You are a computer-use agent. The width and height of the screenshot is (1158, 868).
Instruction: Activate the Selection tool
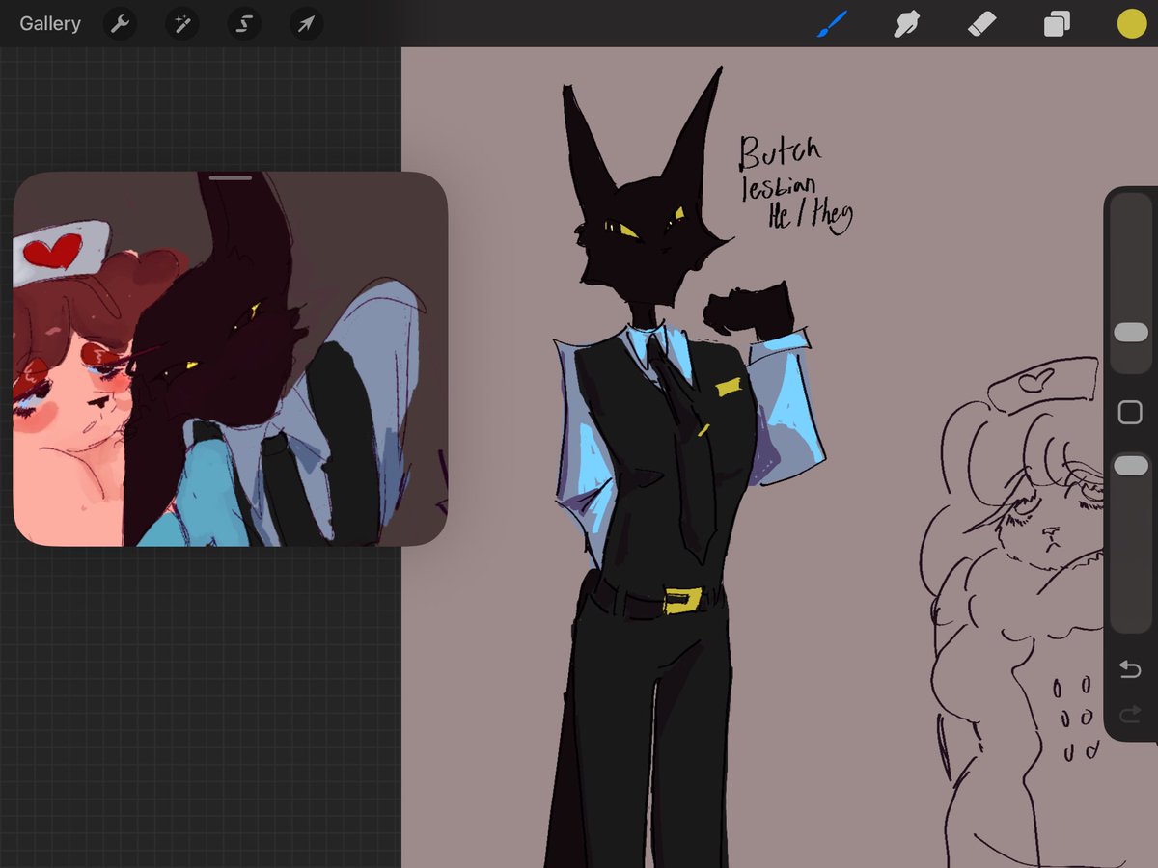[244, 24]
